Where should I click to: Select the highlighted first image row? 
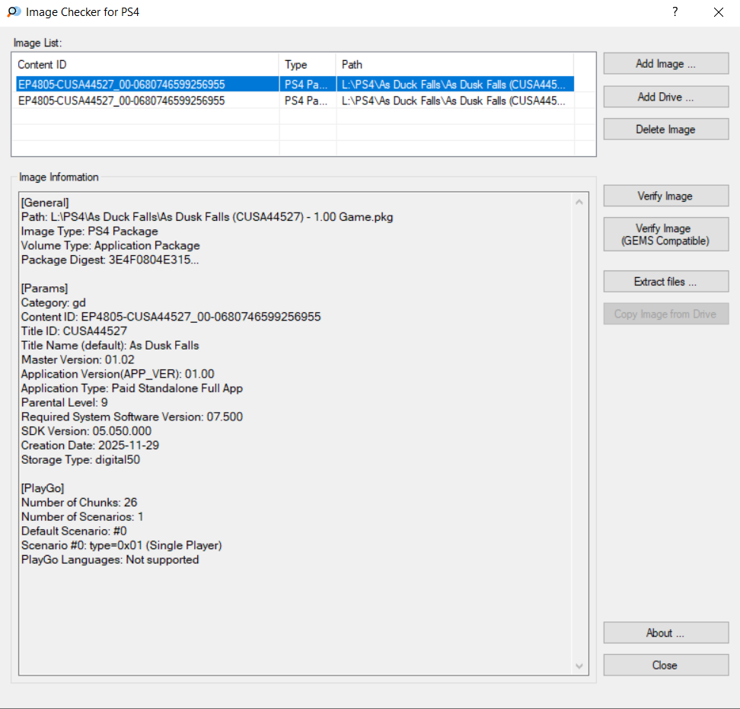[145, 85]
